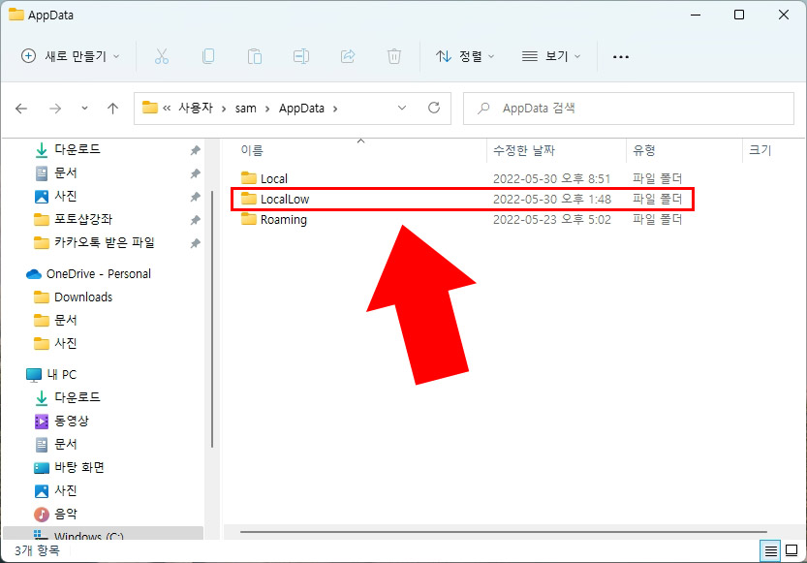807x563 pixels.
Task: Open 동영상 under 내 PC
Action: (62, 421)
